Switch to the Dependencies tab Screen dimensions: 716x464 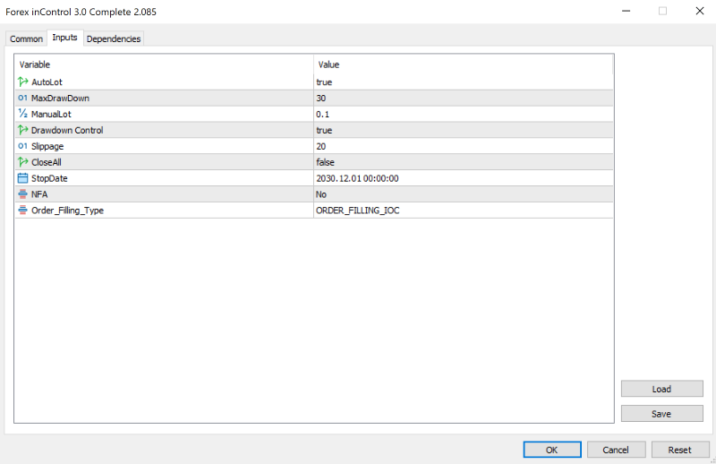point(114,39)
